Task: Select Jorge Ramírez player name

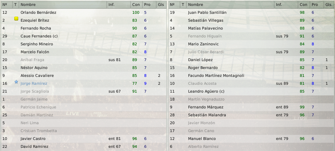Action: click(34, 83)
